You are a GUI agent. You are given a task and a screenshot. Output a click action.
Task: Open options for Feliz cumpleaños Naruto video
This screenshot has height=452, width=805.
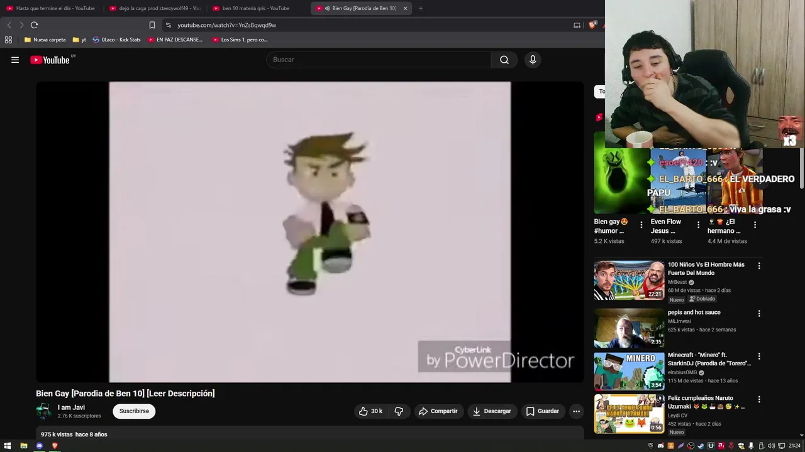coord(759,399)
